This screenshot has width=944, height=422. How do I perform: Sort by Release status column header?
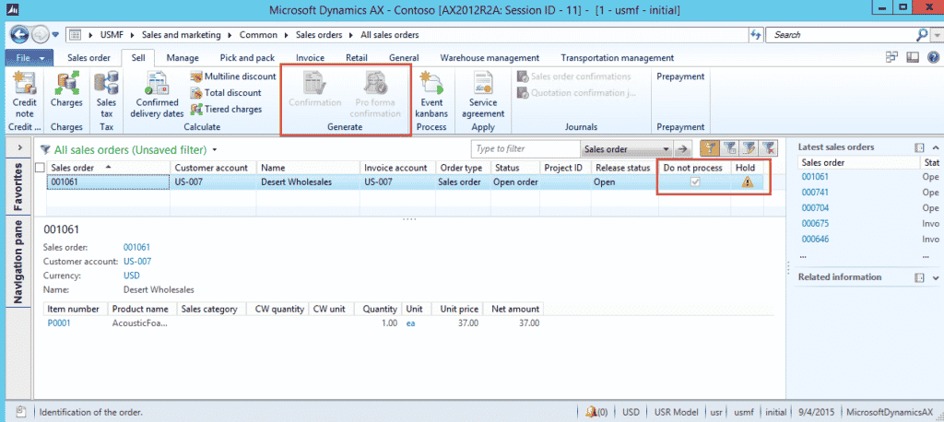tap(622, 168)
